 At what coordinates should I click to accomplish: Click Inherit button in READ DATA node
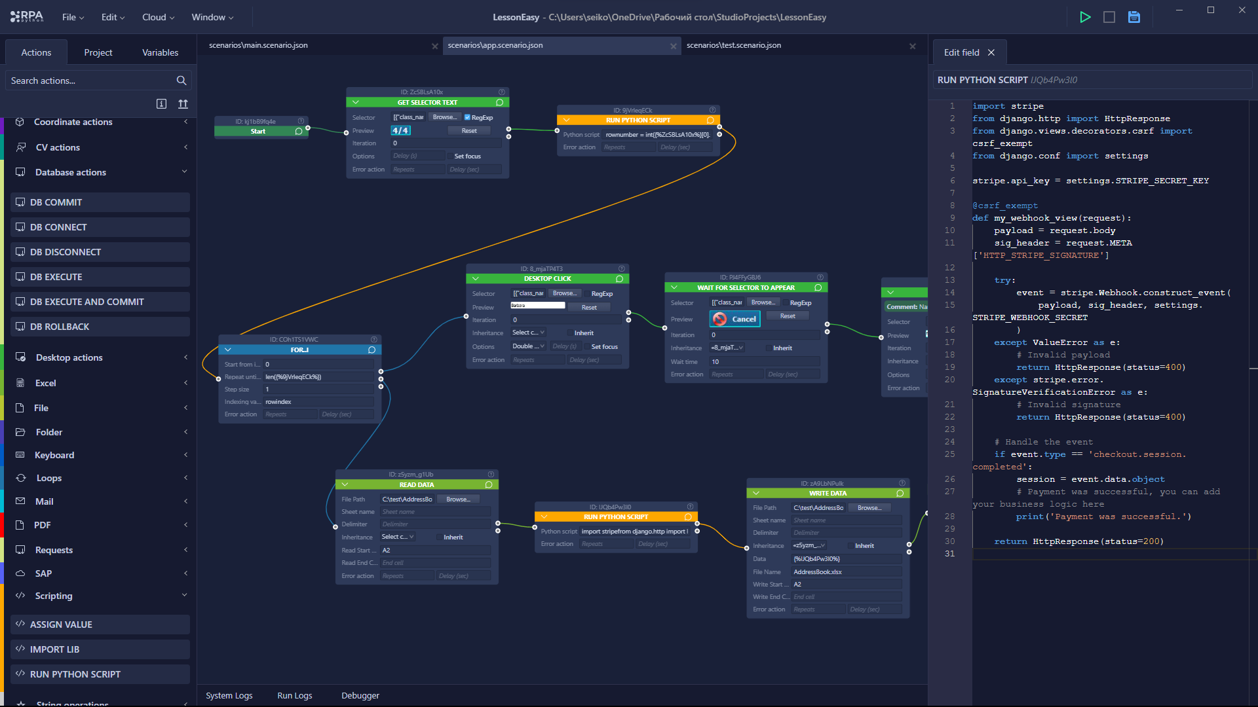453,537
